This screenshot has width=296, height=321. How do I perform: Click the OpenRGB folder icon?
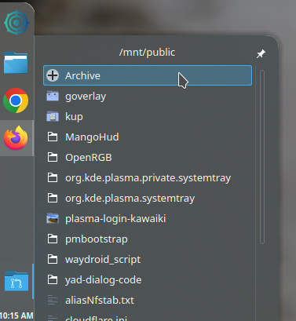pyautogui.click(x=53, y=157)
